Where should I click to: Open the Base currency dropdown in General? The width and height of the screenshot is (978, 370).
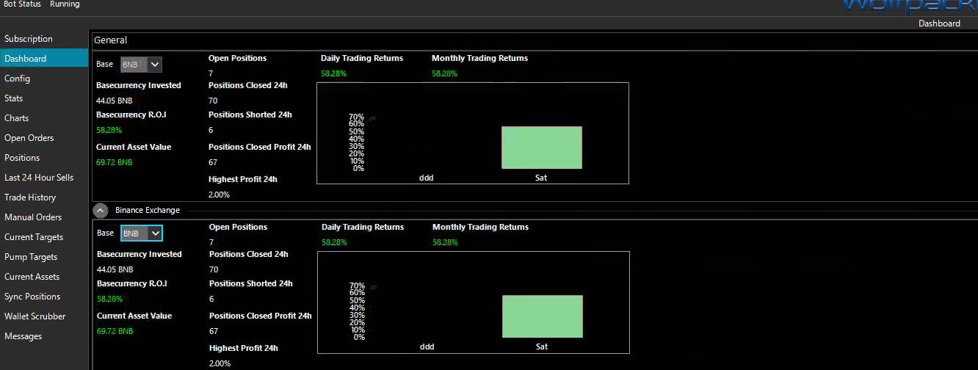141,65
